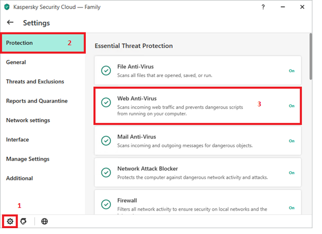Open My Kaspersky globe icon
Viewport: 322px width, 234px height.
click(x=44, y=221)
